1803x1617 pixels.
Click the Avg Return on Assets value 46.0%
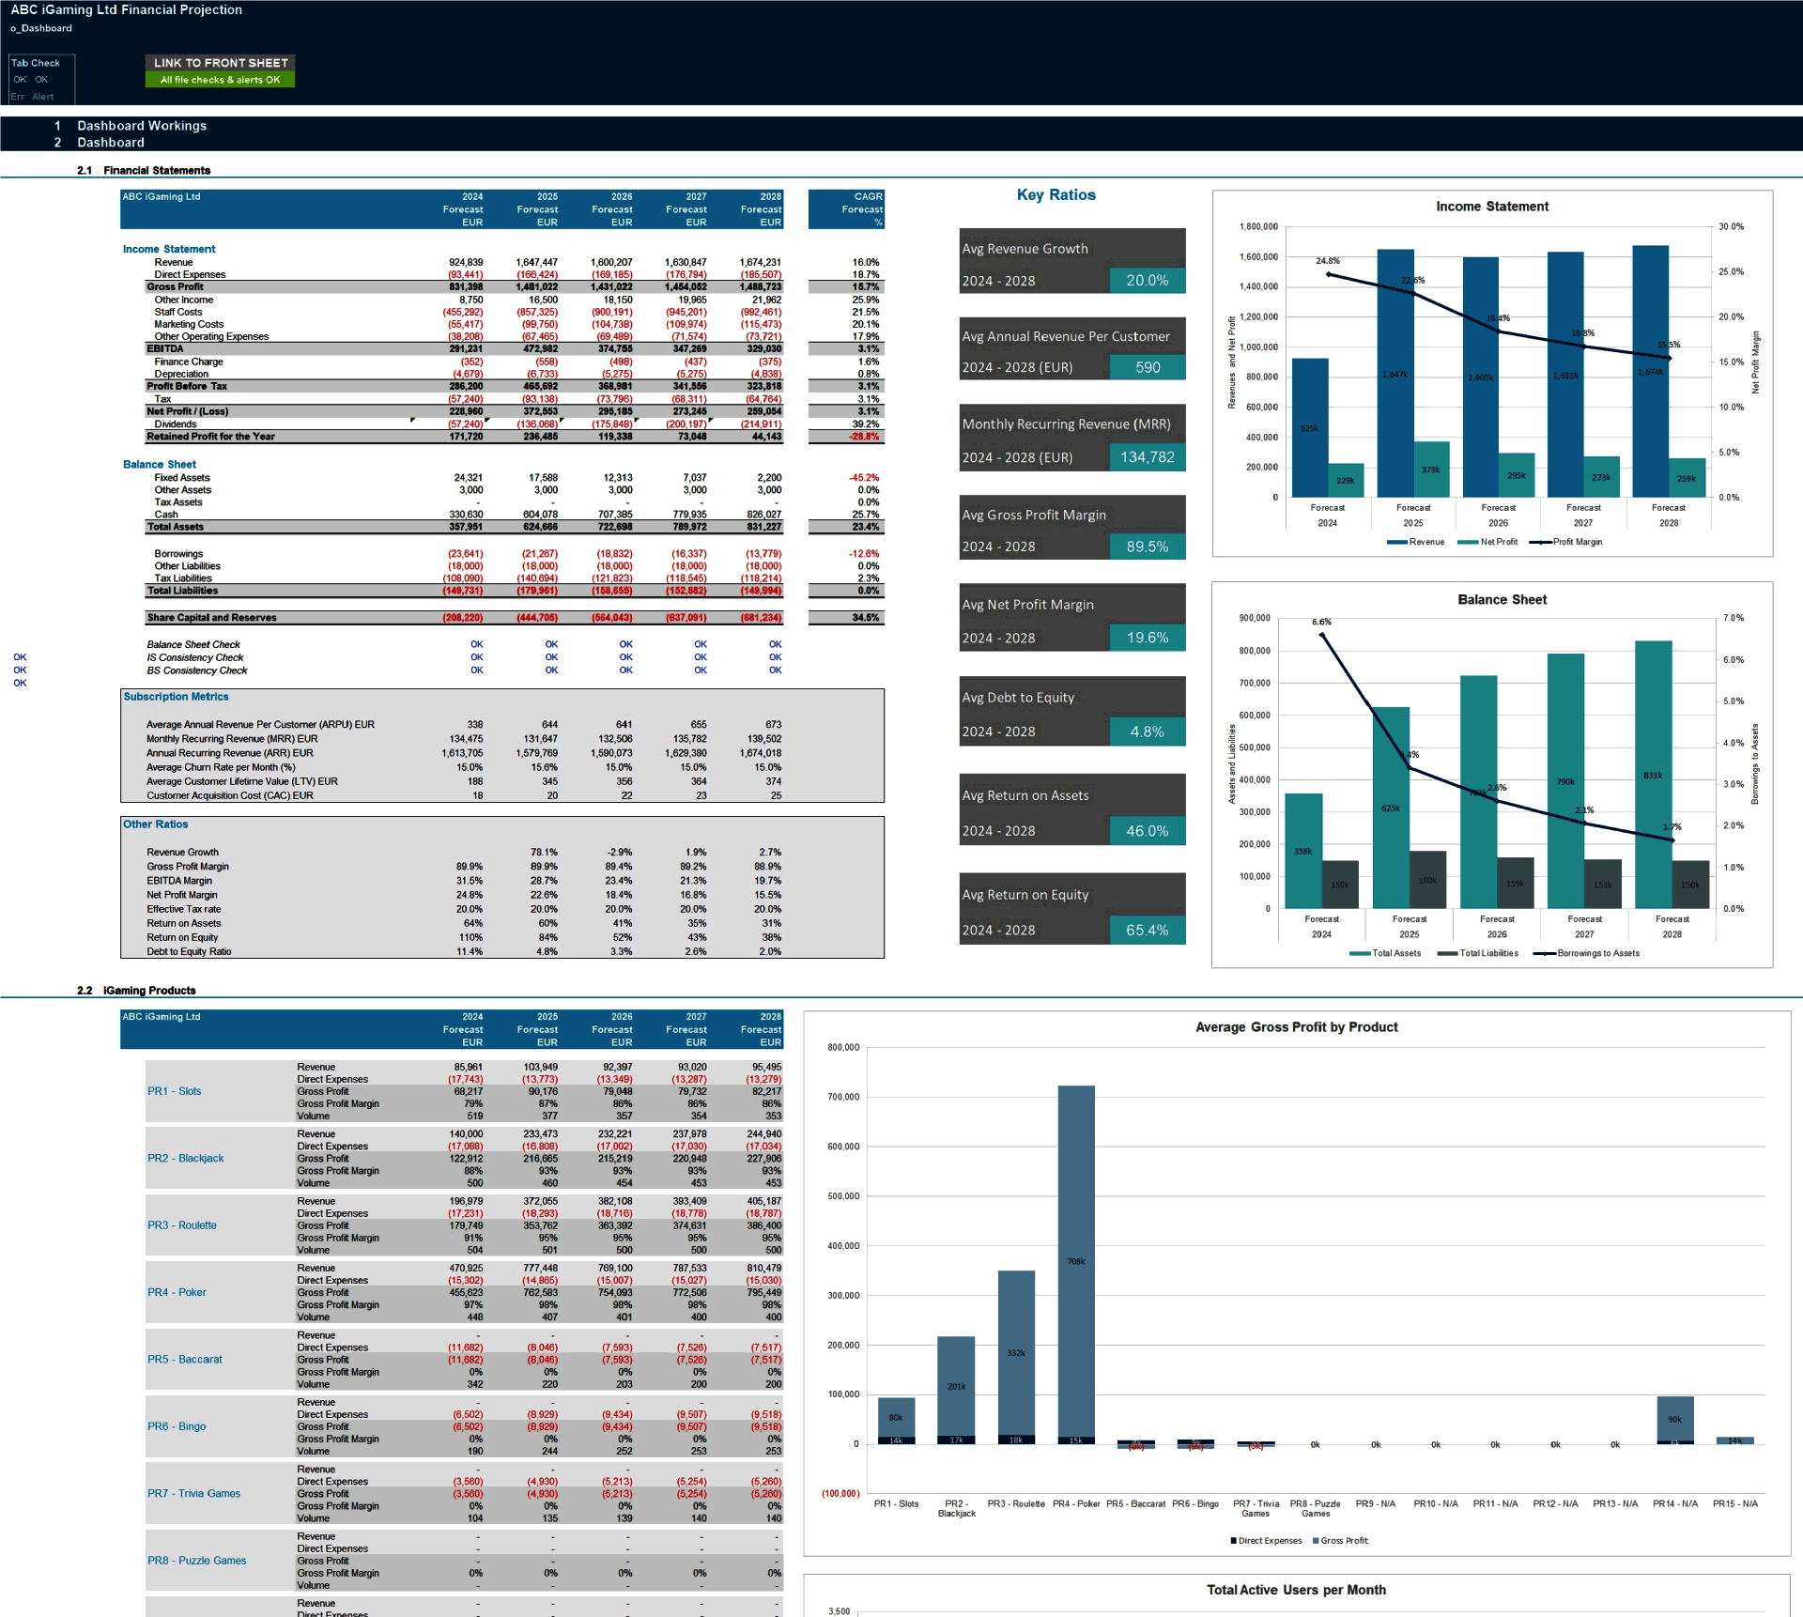[1148, 831]
